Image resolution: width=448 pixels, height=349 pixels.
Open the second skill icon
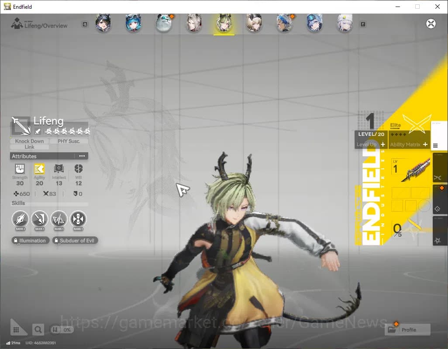(x=39, y=219)
